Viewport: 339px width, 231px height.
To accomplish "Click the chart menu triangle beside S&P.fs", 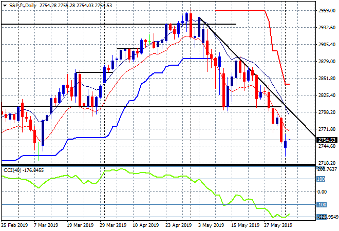I will coord(5,6).
